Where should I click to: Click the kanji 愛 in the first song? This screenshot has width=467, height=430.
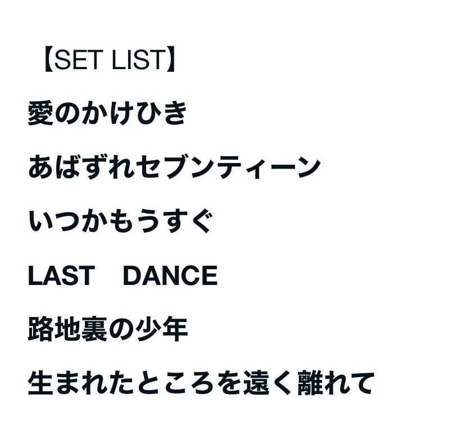coord(40,113)
